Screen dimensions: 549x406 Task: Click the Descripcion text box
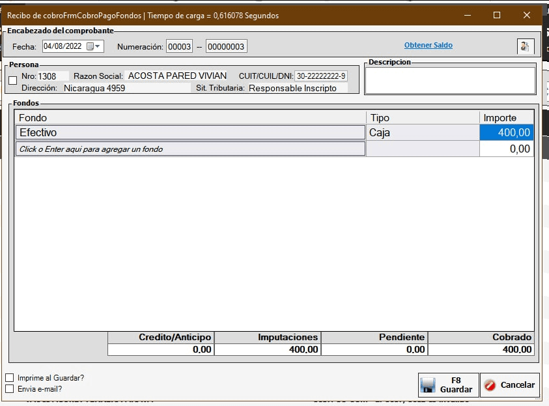tap(449, 81)
